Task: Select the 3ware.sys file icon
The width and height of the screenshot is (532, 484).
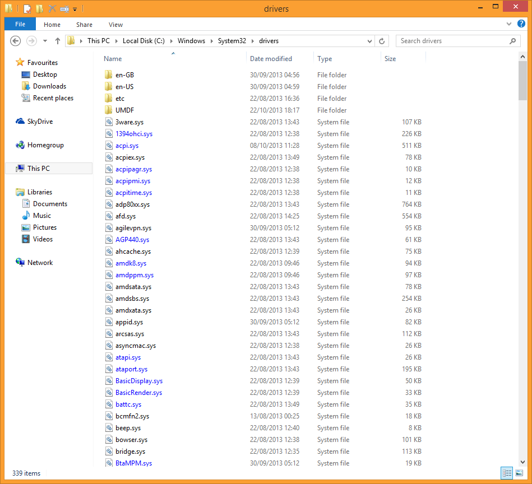Action: tap(109, 122)
